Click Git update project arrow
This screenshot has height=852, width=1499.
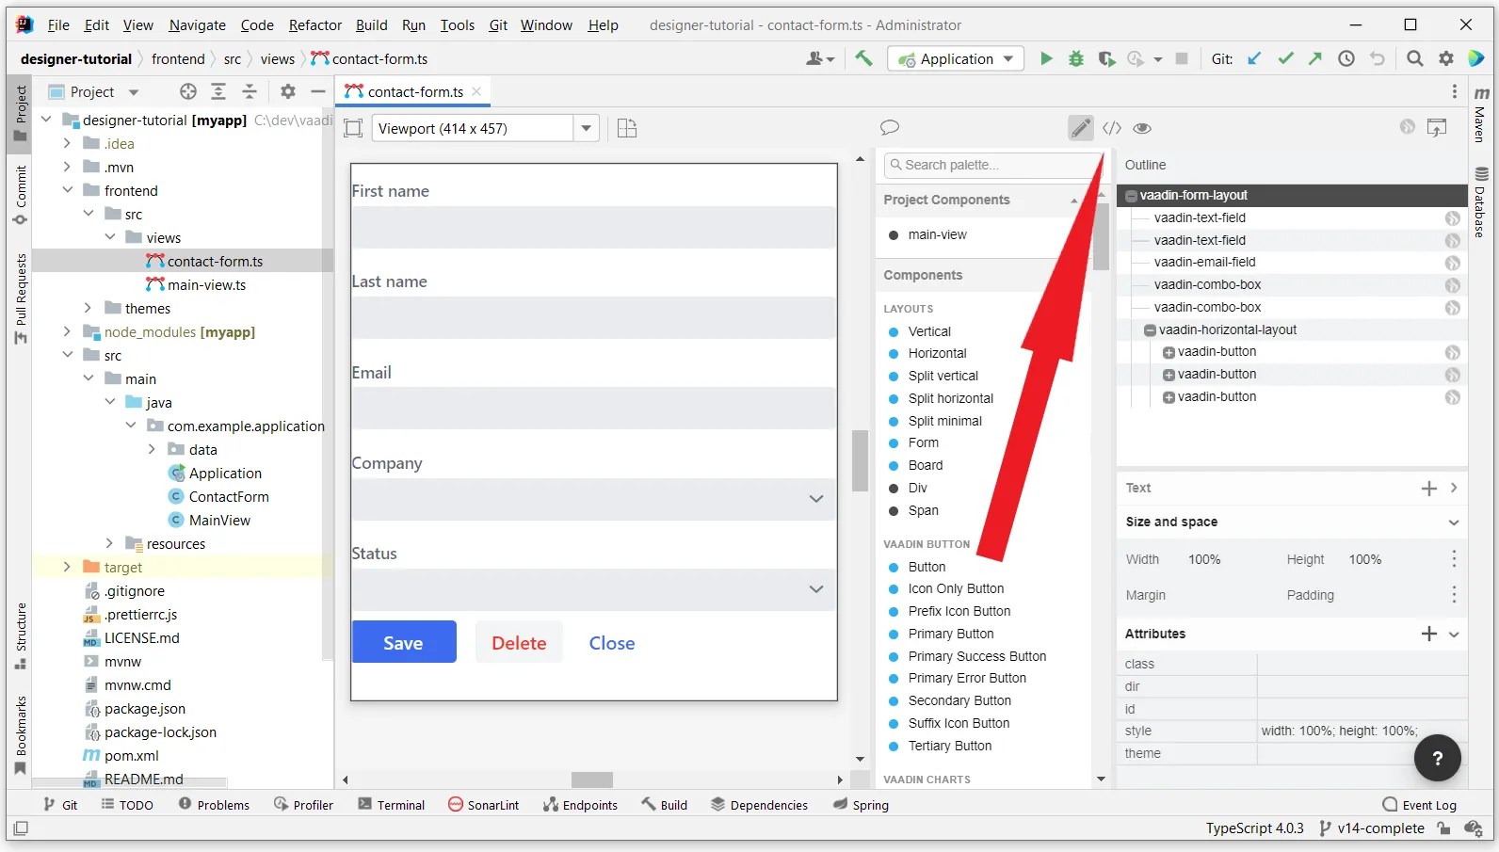[x=1254, y=58]
